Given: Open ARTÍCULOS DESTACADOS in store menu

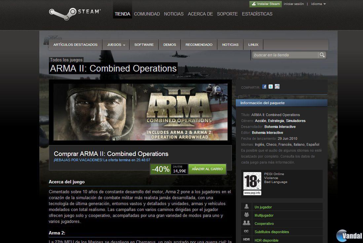Looking at the screenshot, I should pyautogui.click(x=75, y=45).
